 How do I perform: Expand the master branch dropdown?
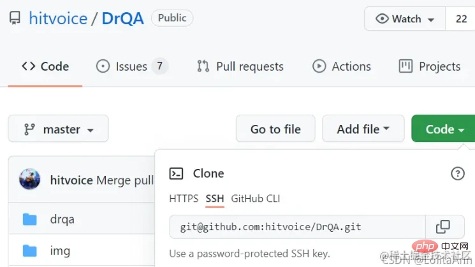click(58, 129)
